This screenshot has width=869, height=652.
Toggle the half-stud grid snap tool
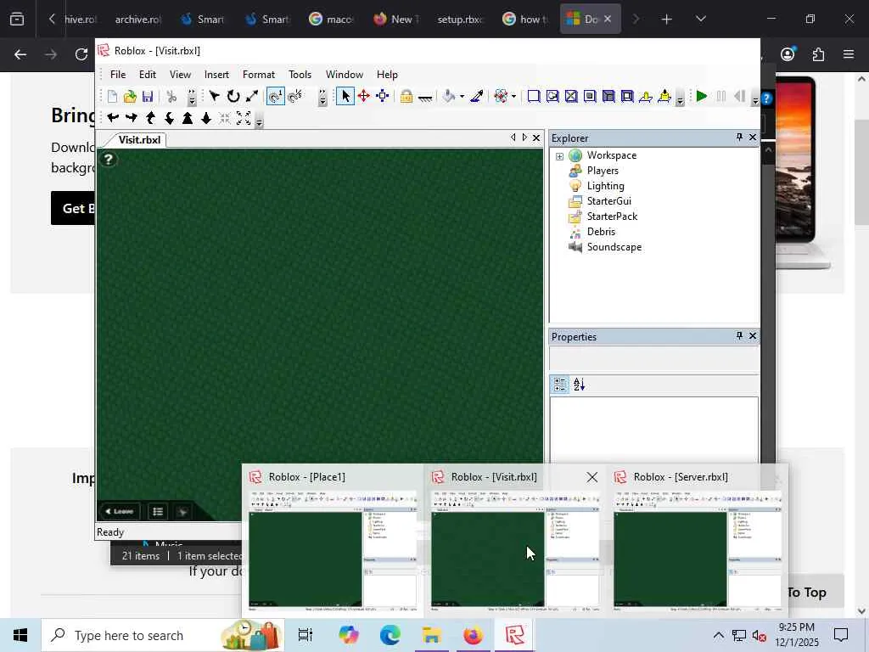296,97
